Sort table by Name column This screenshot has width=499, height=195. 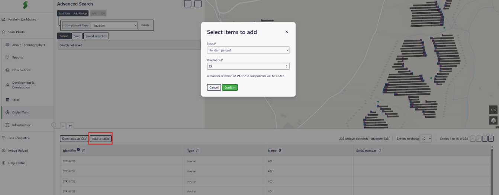pos(280,151)
